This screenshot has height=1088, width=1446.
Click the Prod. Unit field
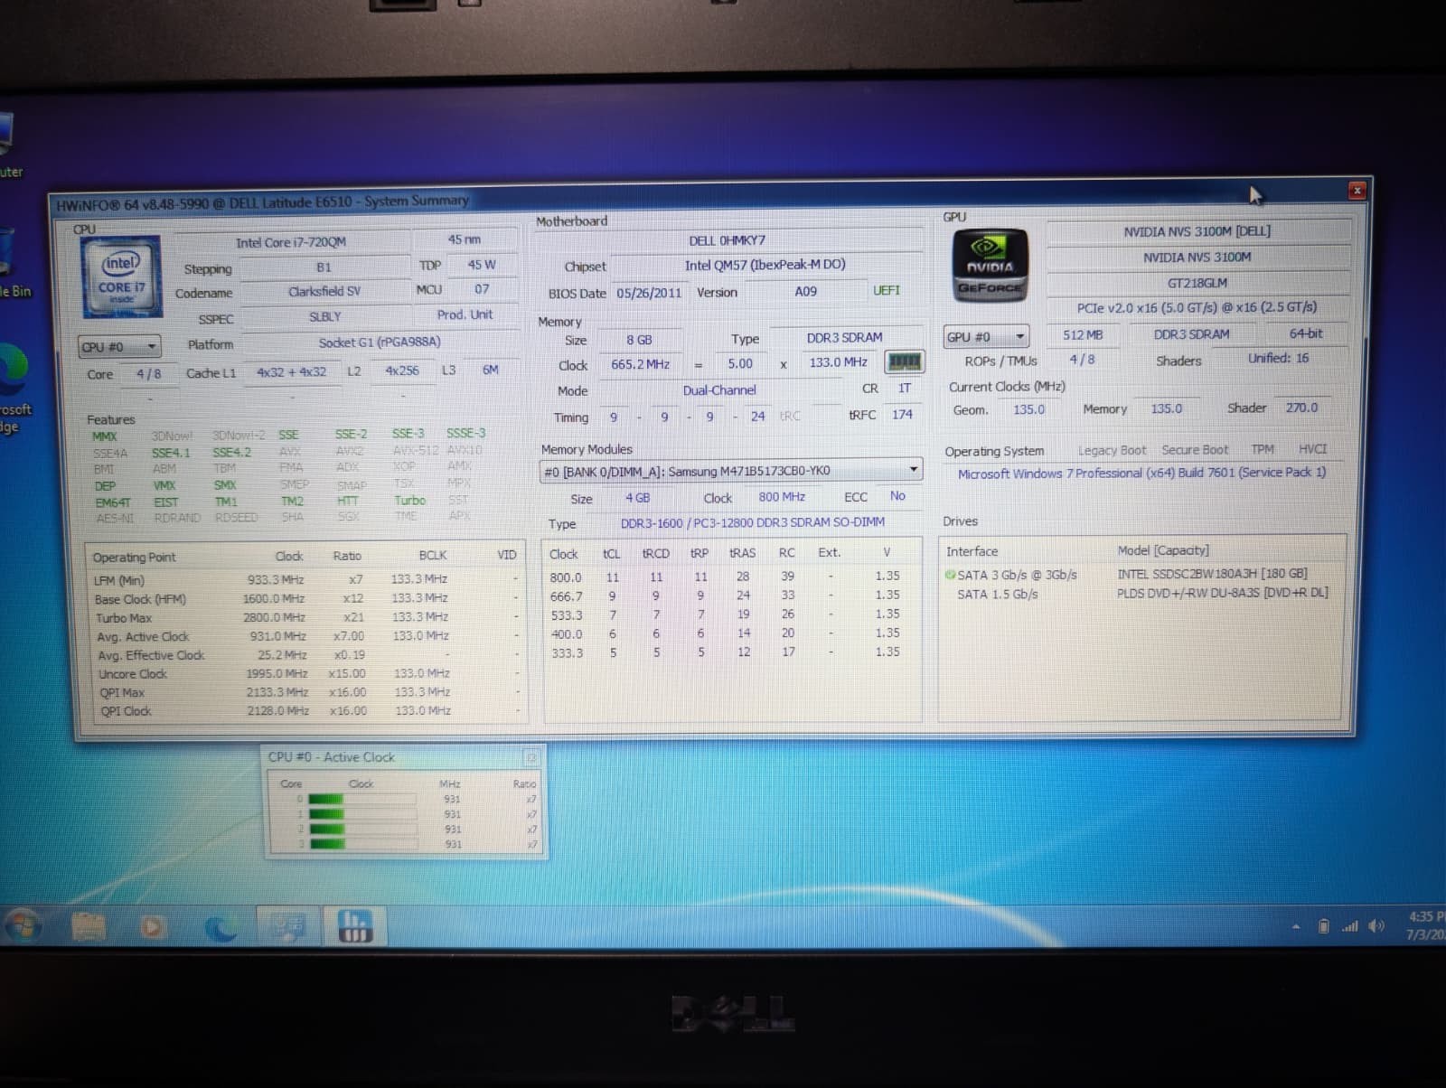tap(465, 314)
